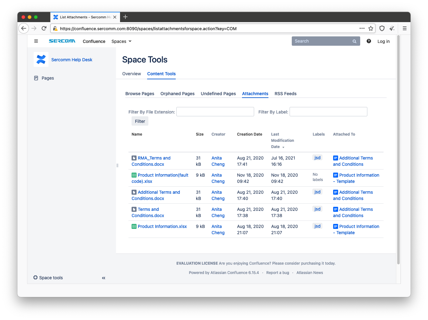Sort attachments by Name column header
Image resolution: width=428 pixels, height=320 pixels.
click(137, 134)
